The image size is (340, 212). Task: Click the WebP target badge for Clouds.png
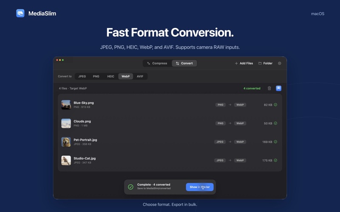[x=240, y=123]
